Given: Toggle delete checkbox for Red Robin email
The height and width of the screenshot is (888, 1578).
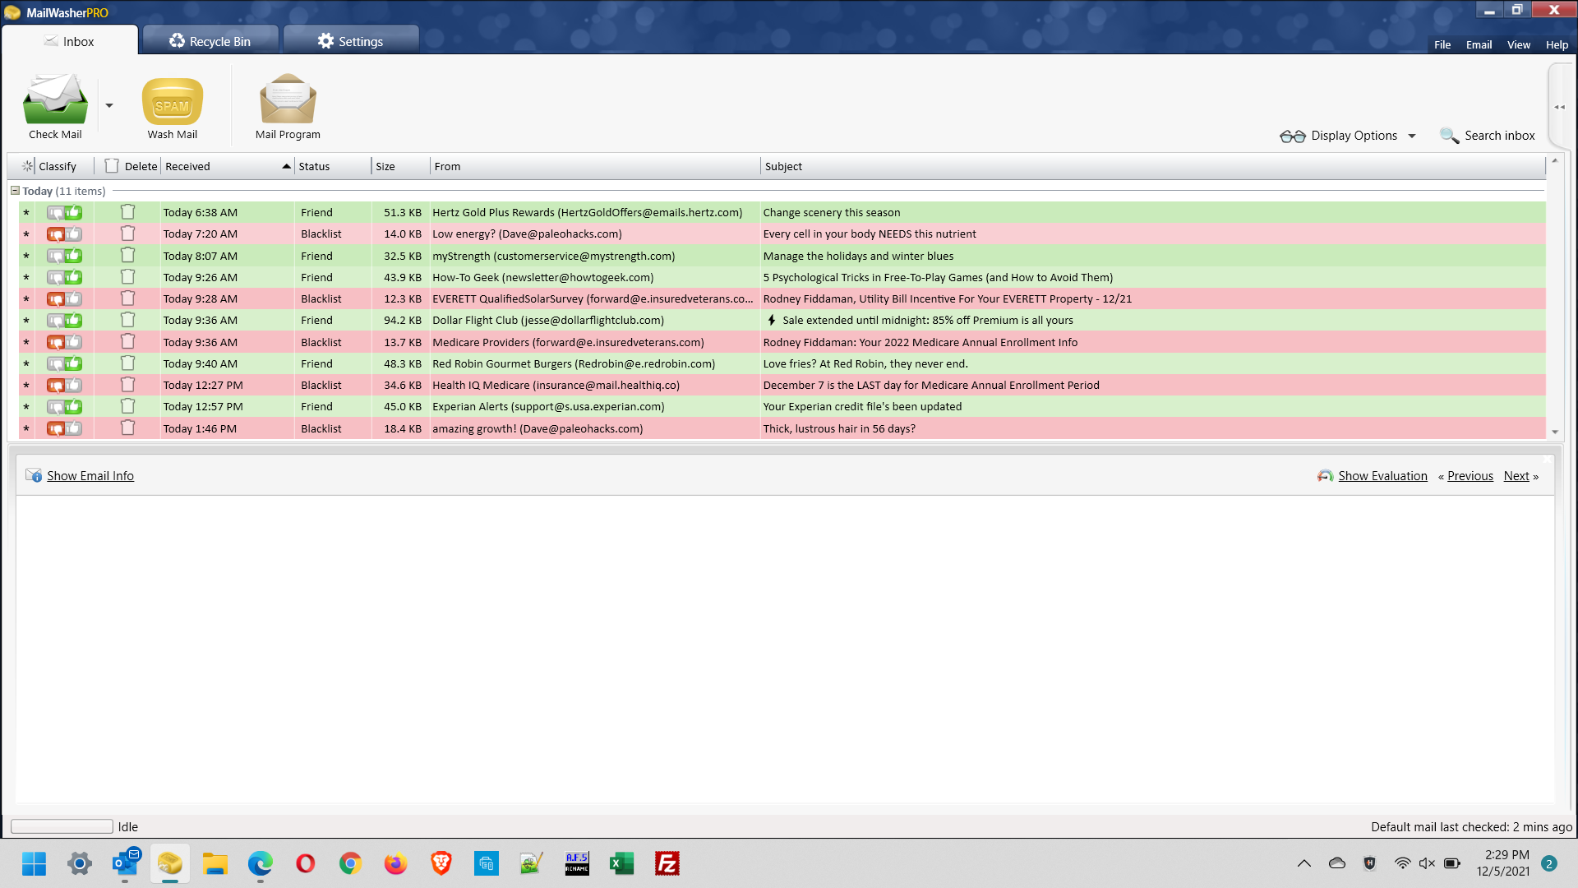Looking at the screenshot, I should point(127,363).
